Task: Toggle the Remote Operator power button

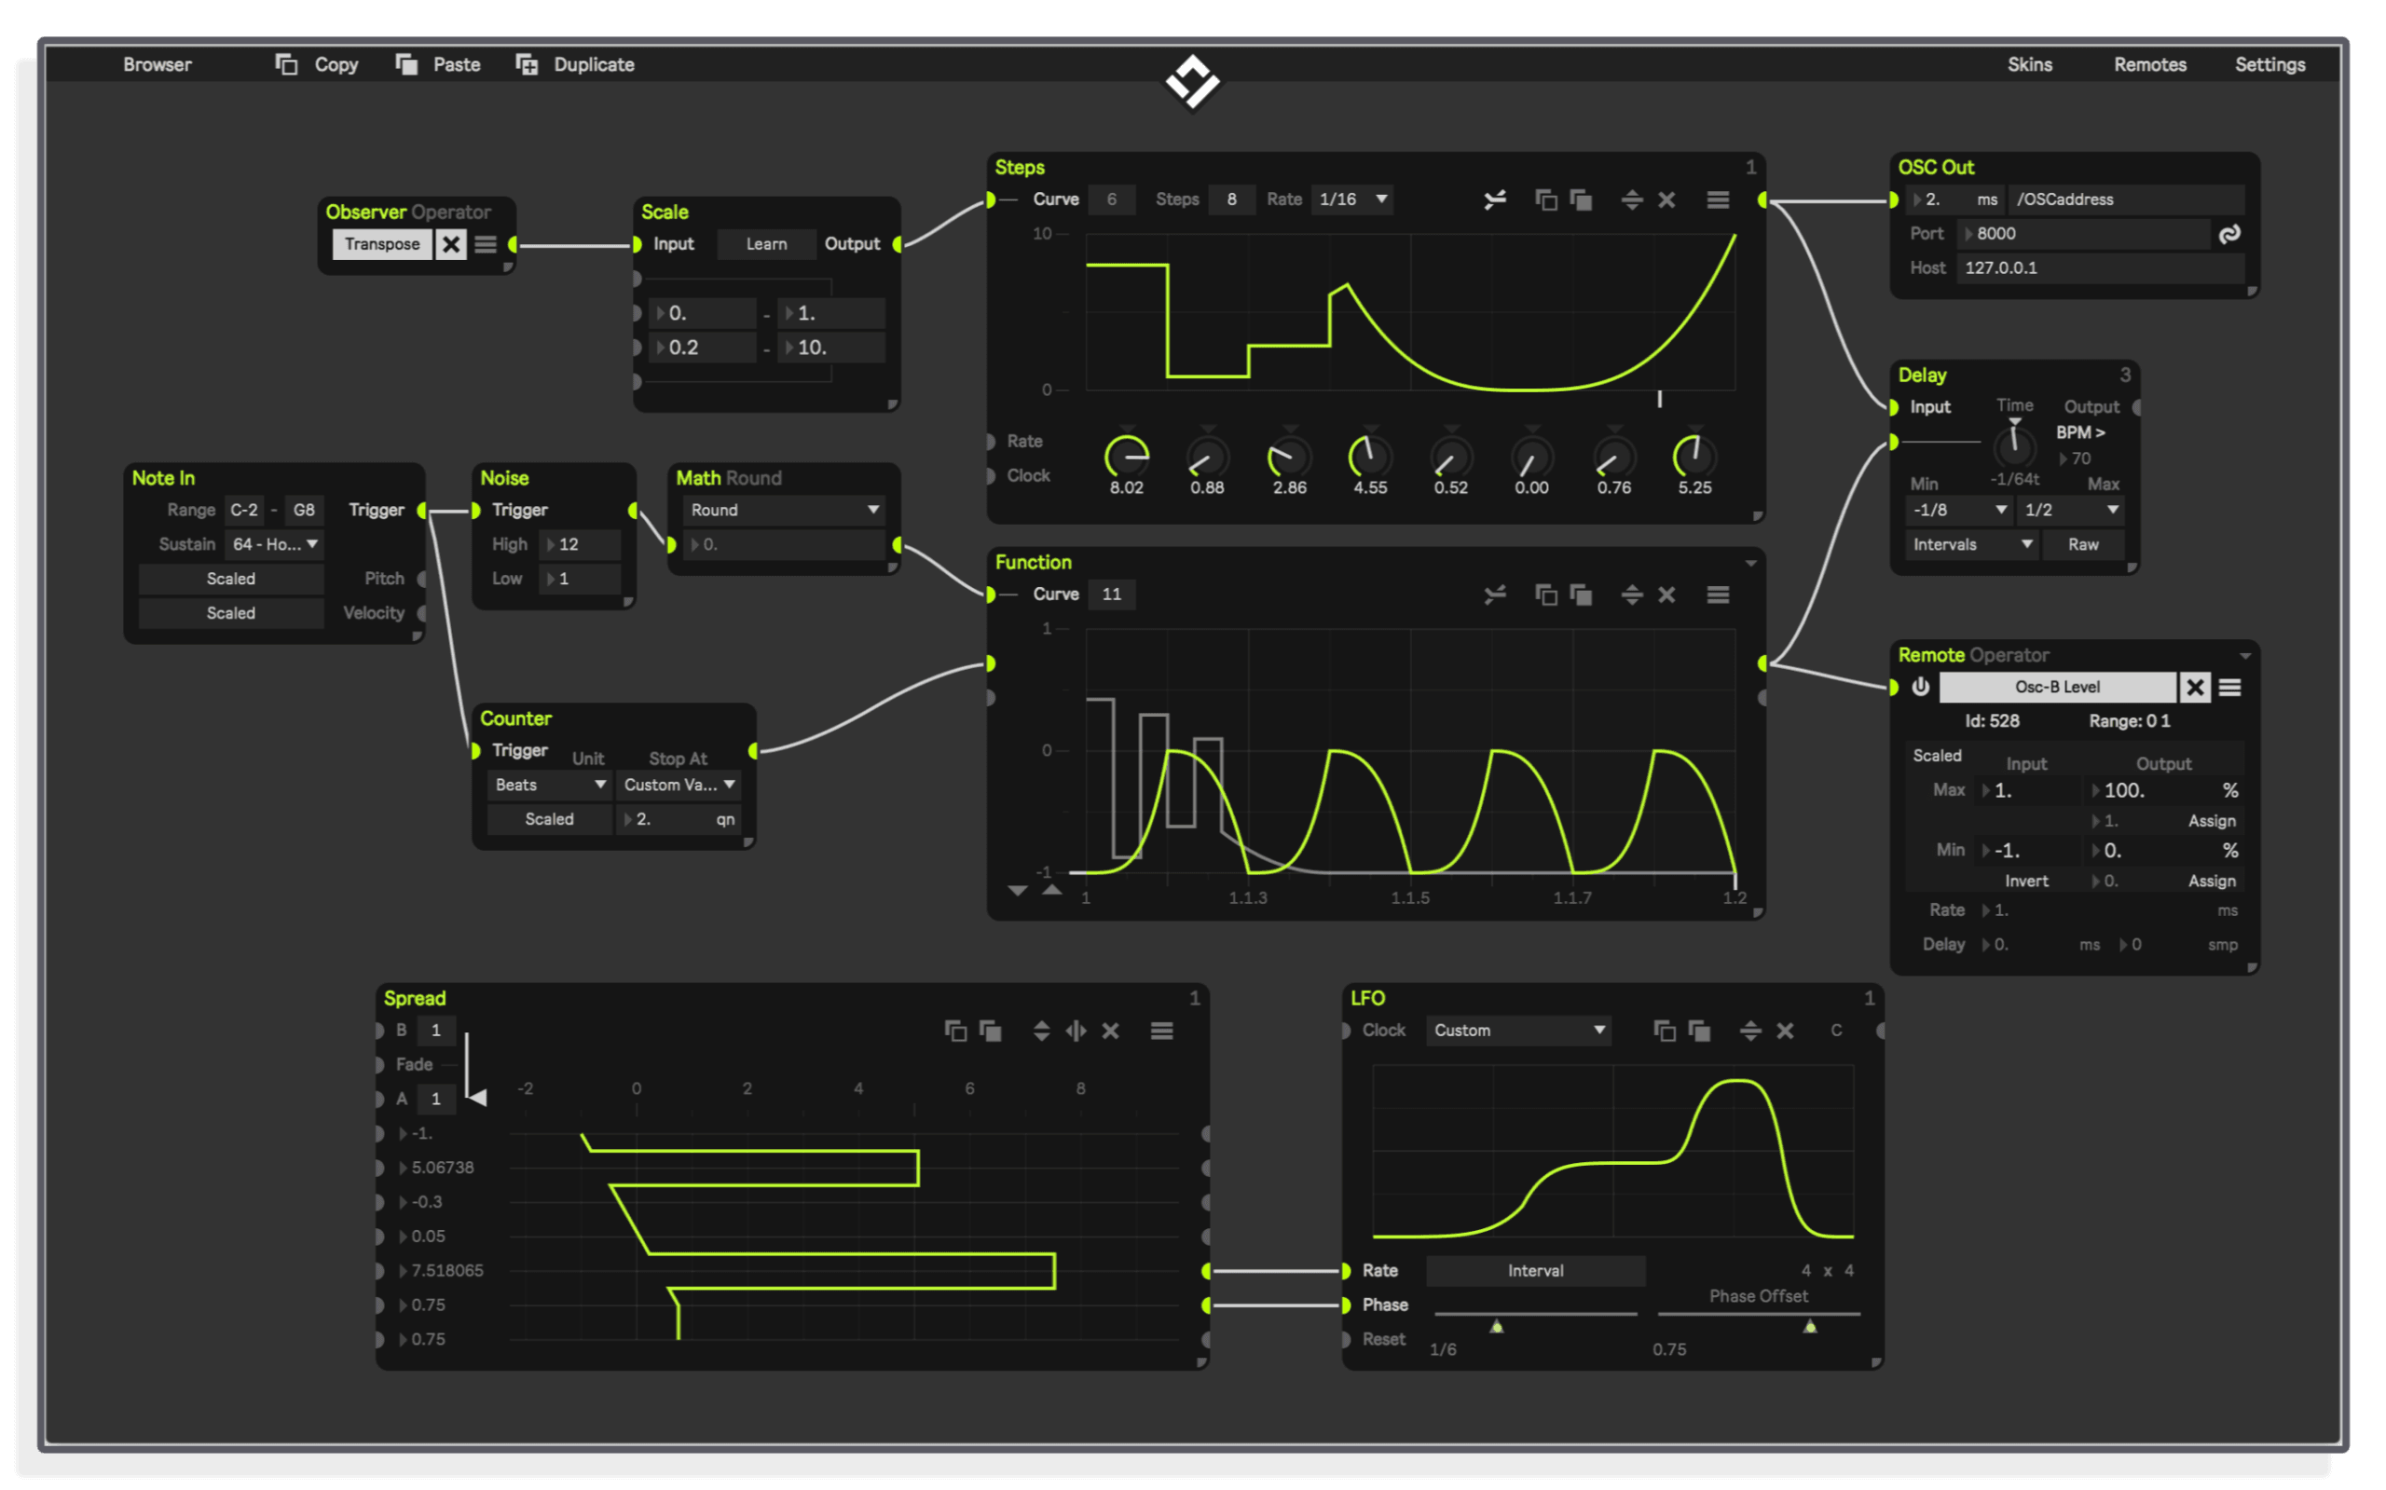Action: (1921, 687)
